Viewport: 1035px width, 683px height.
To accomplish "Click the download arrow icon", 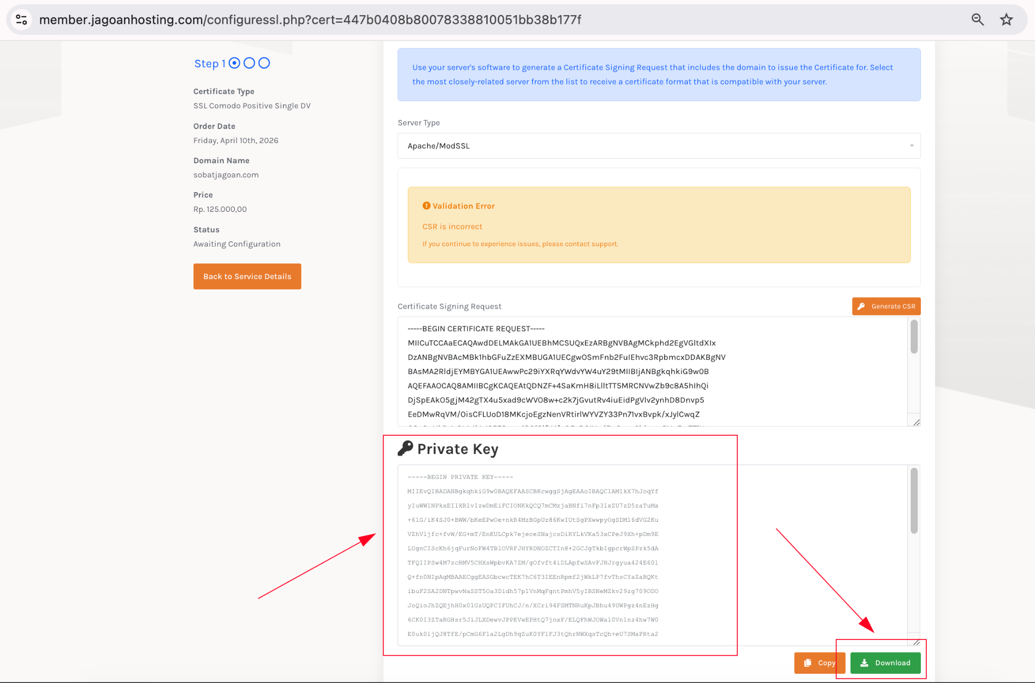I will tap(865, 663).
